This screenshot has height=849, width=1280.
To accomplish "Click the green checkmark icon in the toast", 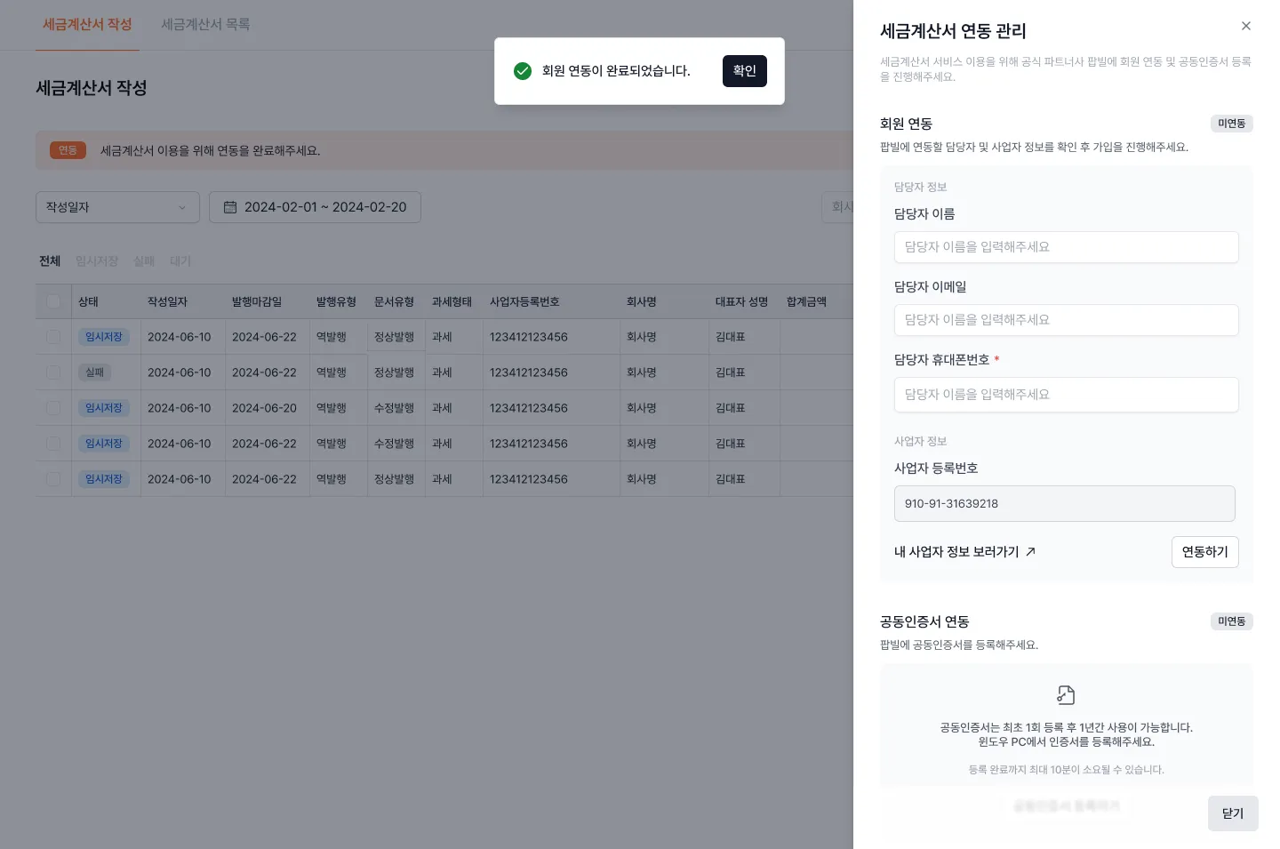I will tap(524, 71).
